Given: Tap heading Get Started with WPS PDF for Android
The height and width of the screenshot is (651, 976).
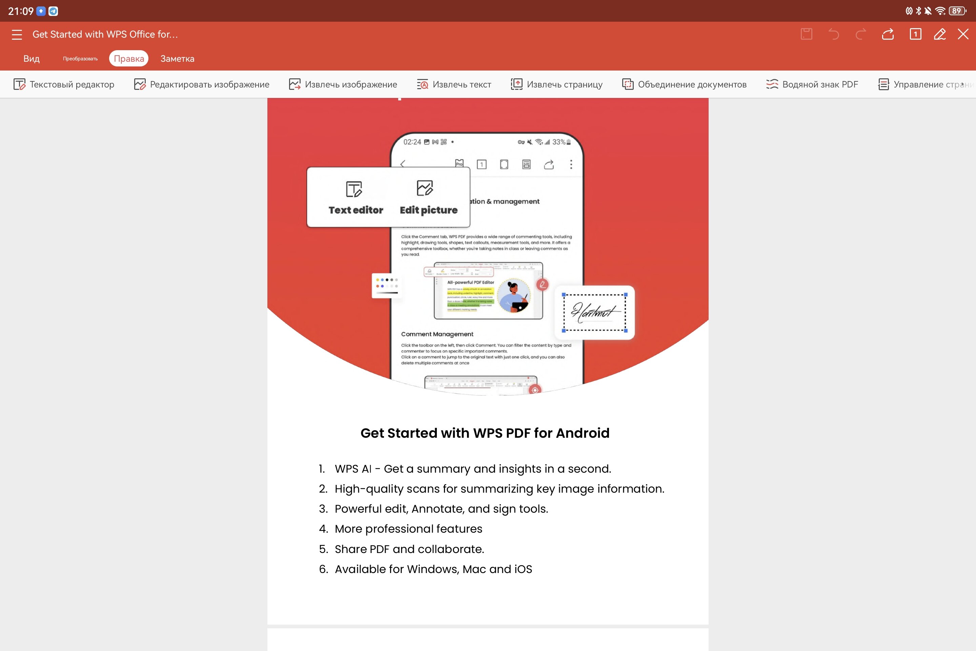Looking at the screenshot, I should [x=485, y=433].
